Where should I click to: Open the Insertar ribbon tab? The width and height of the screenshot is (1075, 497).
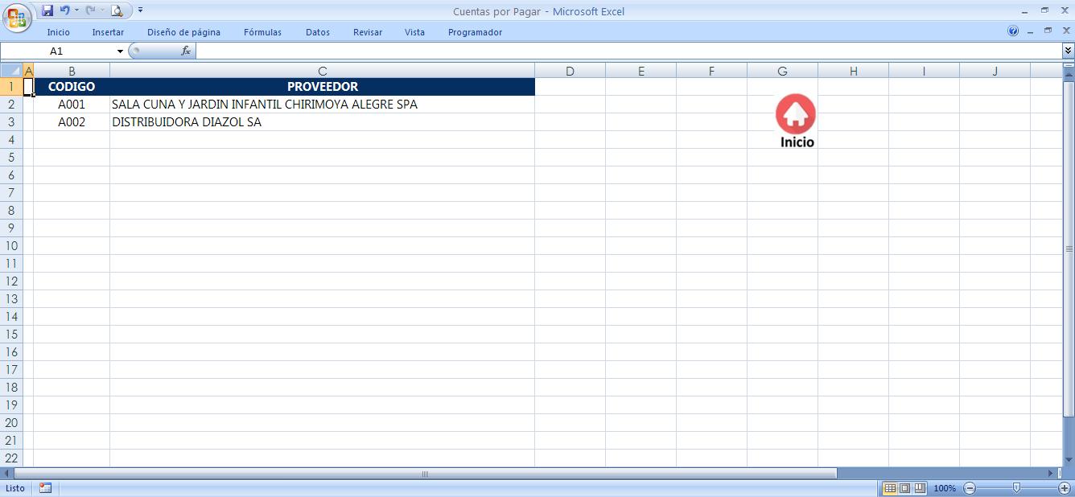(108, 32)
